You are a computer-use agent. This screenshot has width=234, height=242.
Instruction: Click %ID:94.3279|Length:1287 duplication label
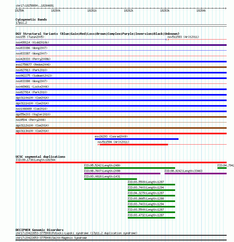tap(146, 193)
